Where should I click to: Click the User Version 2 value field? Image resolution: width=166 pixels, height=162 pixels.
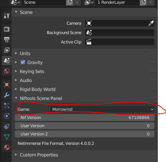coord(84,134)
